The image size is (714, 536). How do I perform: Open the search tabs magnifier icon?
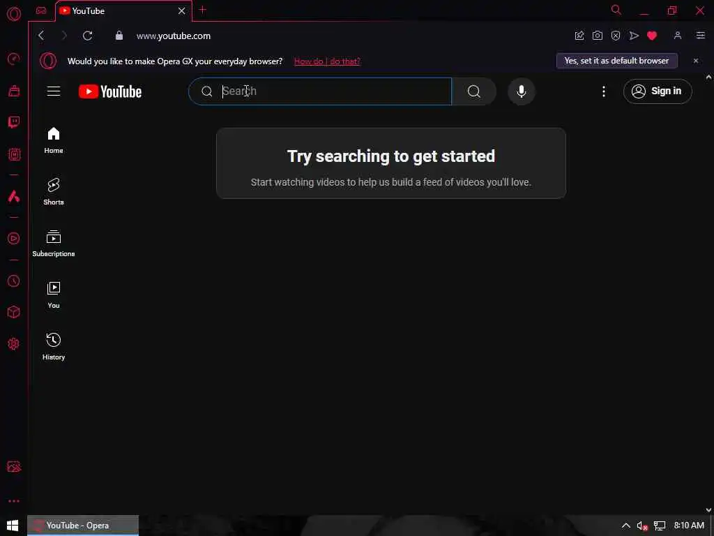[x=616, y=10]
